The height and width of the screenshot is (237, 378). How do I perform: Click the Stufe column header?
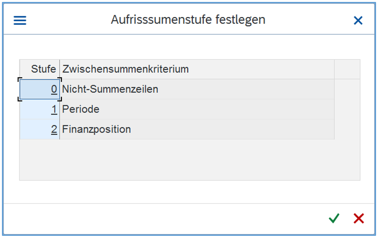[43, 69]
